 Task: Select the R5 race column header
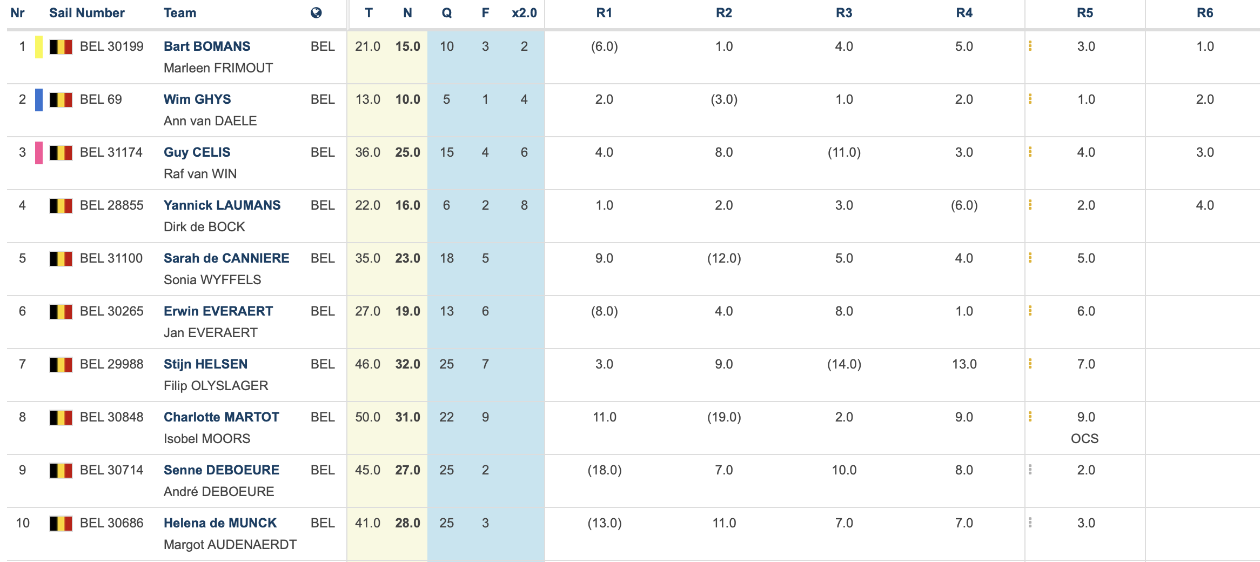[x=1085, y=13]
